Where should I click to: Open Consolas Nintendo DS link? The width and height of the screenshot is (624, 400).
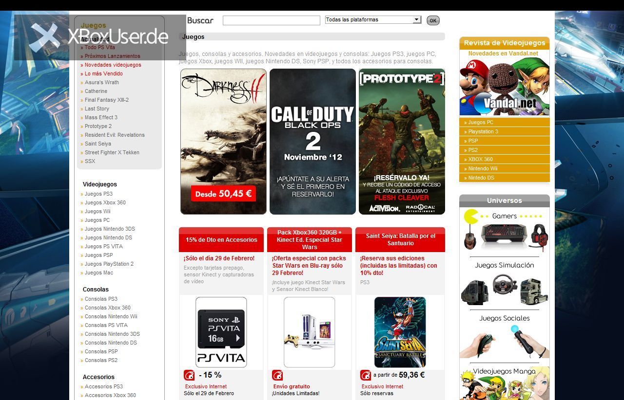111,343
